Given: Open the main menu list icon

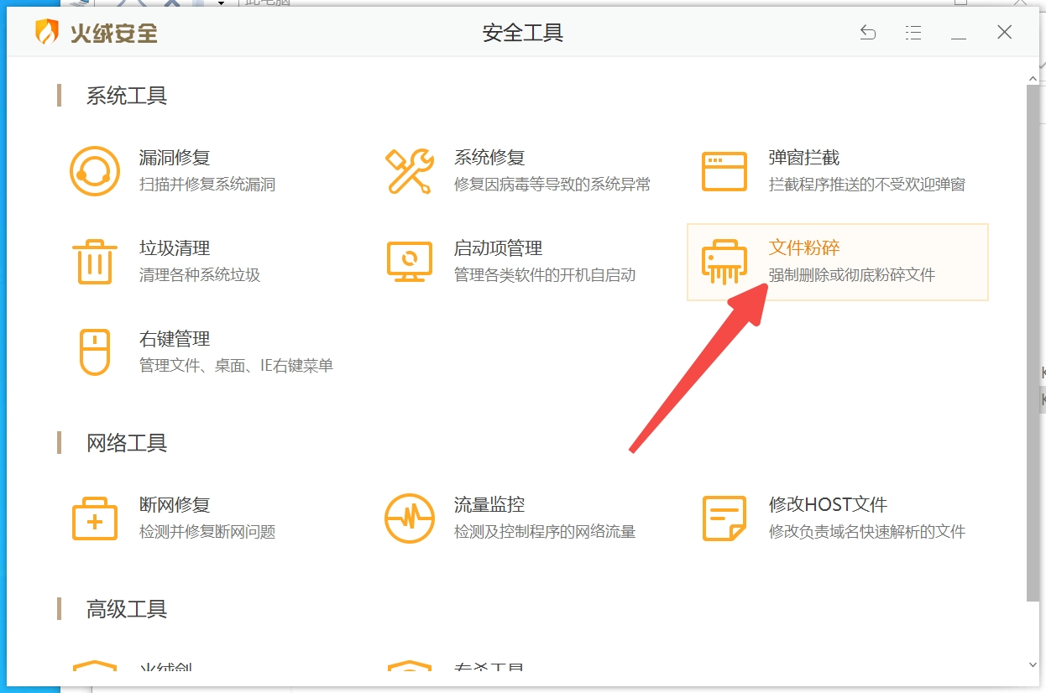Looking at the screenshot, I should pyautogui.click(x=913, y=33).
